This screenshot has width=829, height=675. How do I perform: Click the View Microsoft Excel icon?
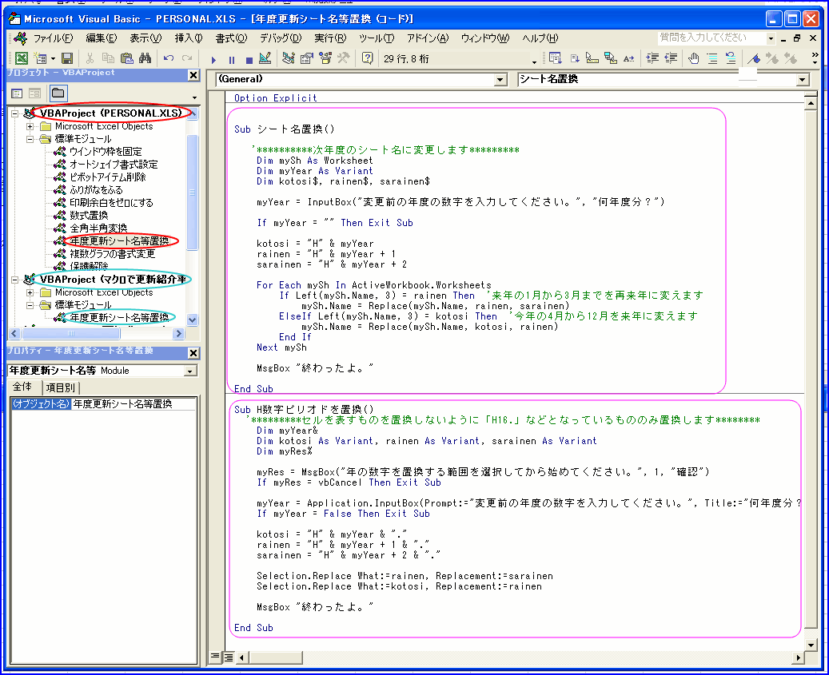(20, 58)
